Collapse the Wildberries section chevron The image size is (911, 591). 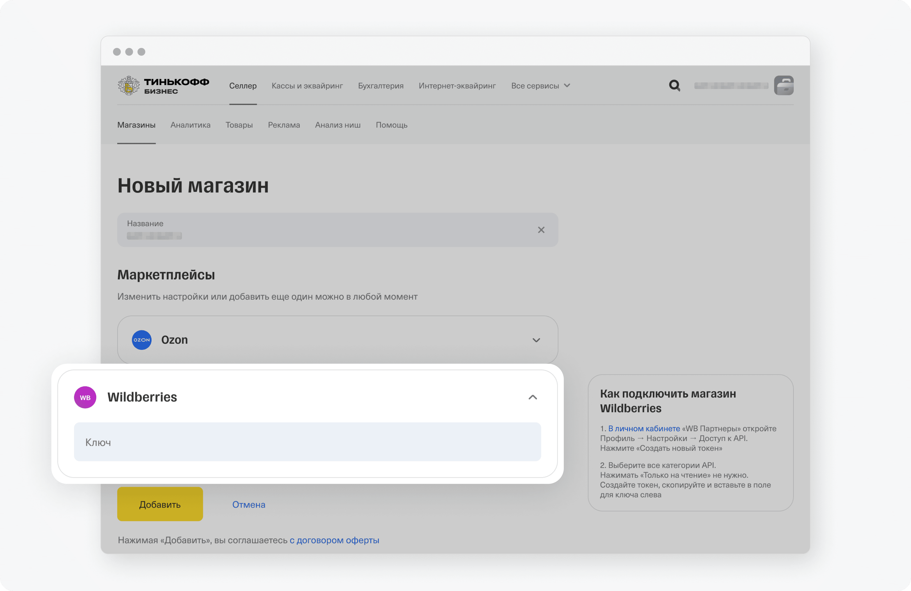(533, 397)
